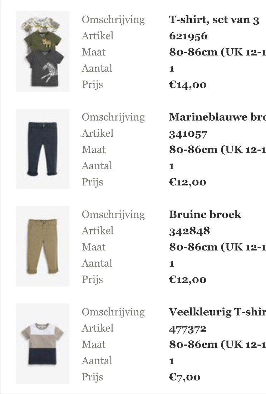Click article number 342848
266x394 pixels.
pos(189,231)
